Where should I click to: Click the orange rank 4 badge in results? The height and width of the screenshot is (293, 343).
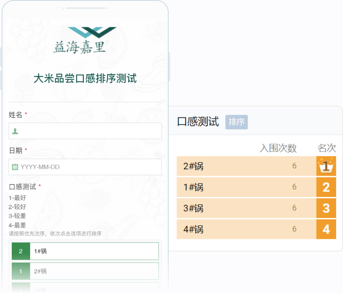[326, 230]
